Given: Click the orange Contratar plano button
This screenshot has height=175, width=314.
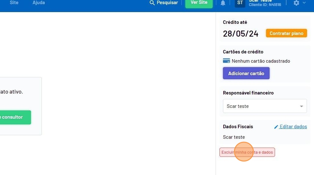Looking at the screenshot, I should point(286,33).
